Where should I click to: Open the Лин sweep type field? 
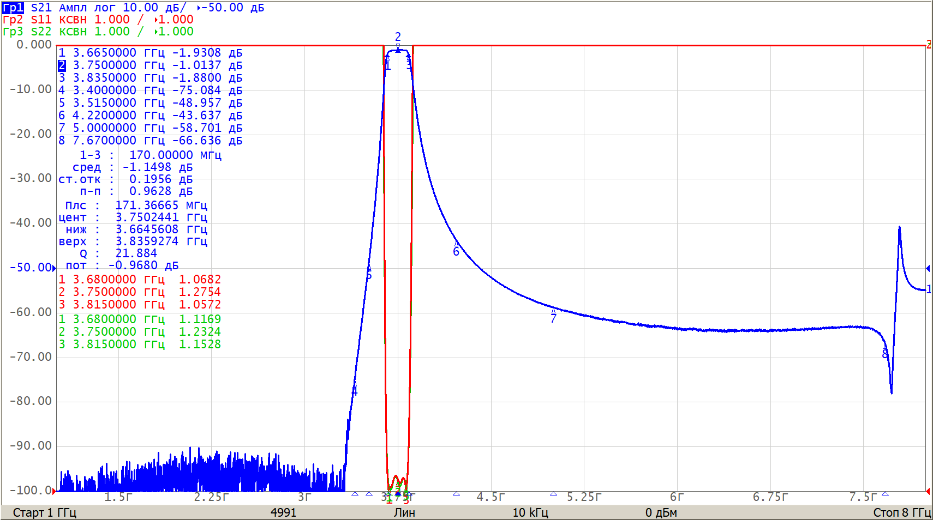(x=404, y=512)
